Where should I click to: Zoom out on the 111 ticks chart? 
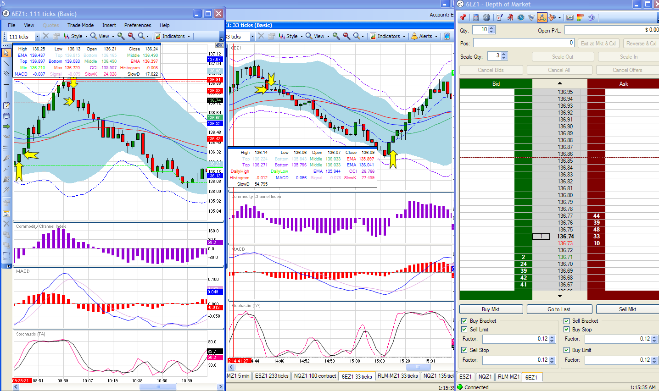coord(131,36)
